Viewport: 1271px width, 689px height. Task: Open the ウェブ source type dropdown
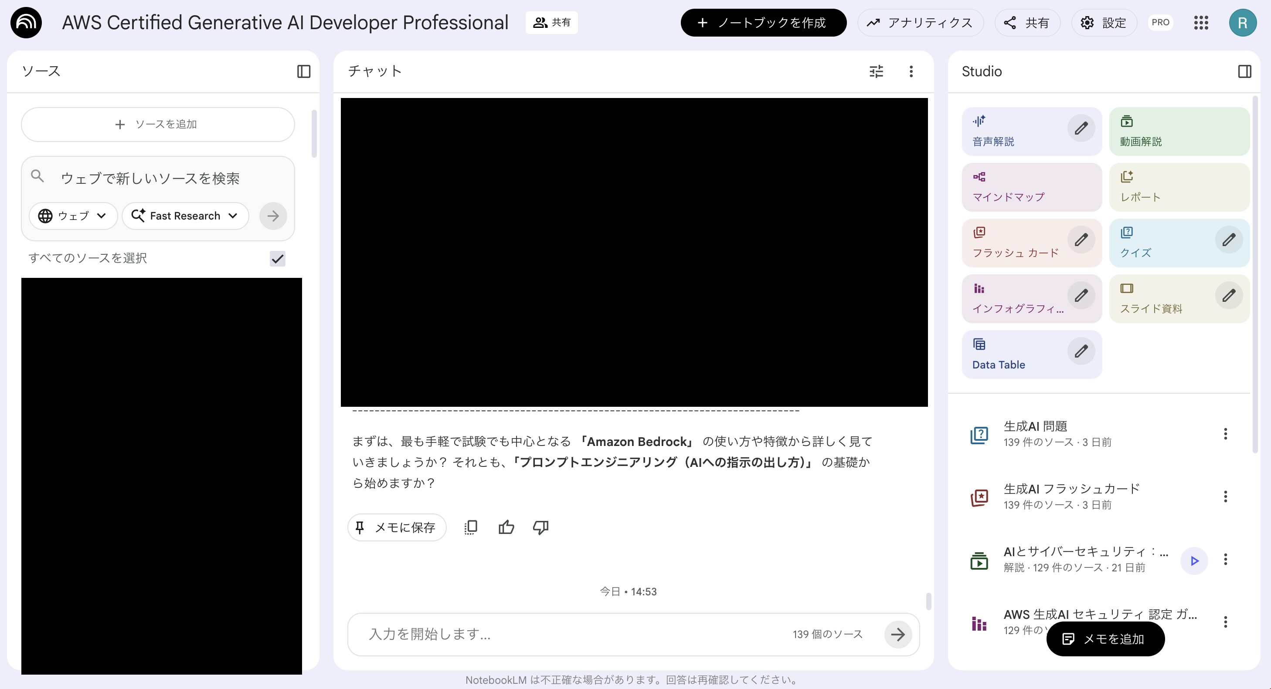[x=73, y=216]
